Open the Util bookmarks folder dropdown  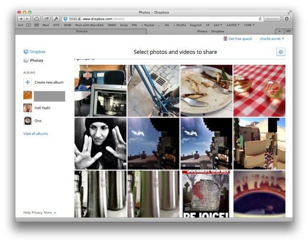pos(218,25)
